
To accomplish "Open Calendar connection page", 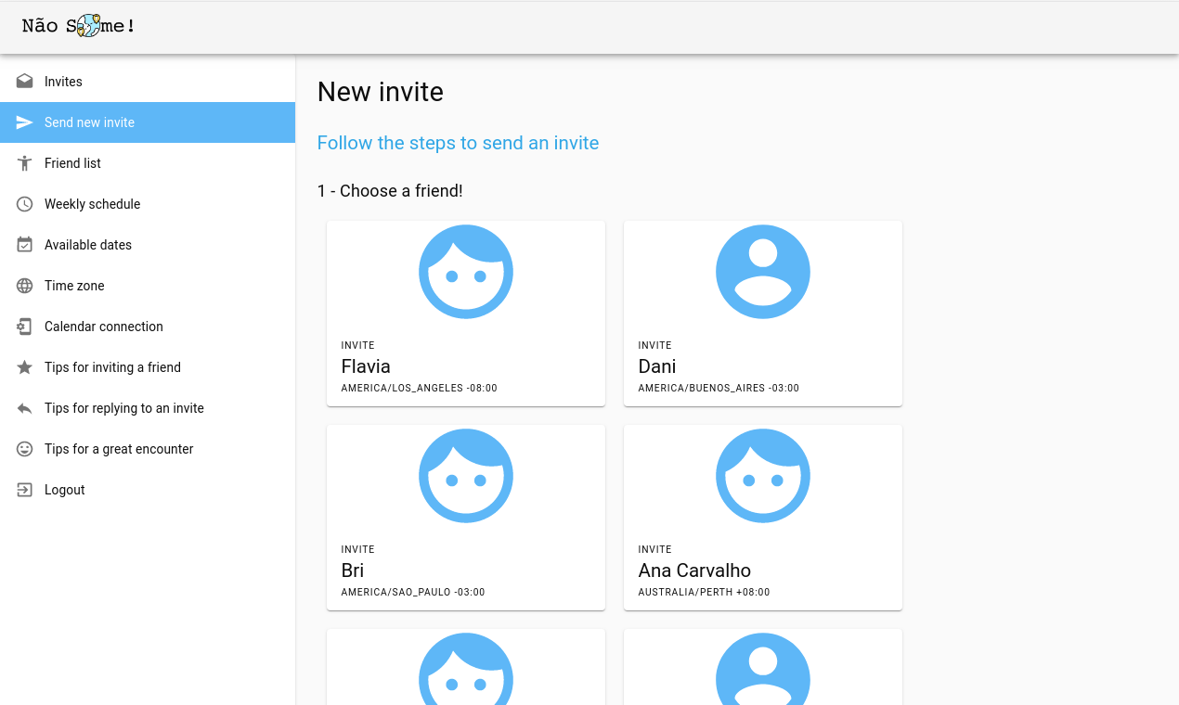I will tap(148, 327).
